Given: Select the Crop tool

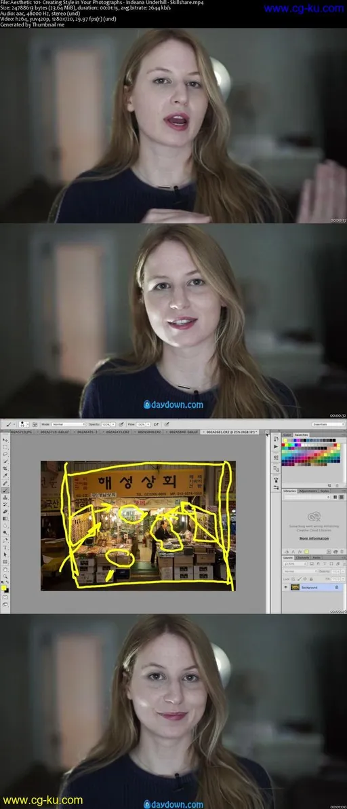Looking at the screenshot, I should tap(5, 468).
